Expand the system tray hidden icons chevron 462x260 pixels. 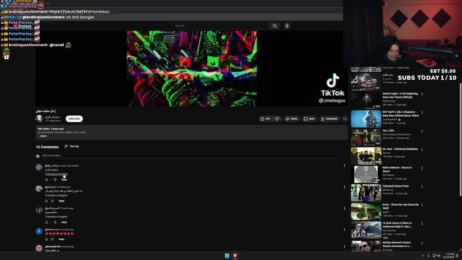coord(423,256)
